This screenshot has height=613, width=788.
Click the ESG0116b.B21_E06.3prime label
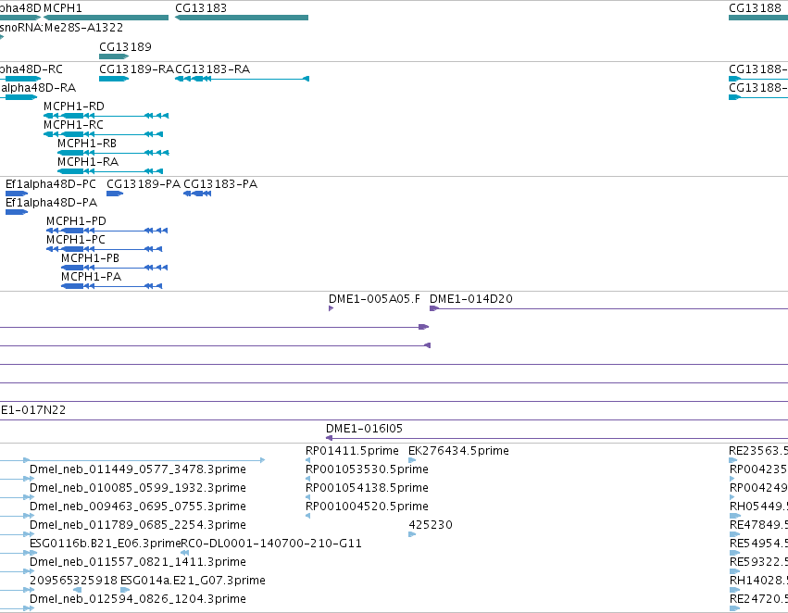(x=105, y=544)
